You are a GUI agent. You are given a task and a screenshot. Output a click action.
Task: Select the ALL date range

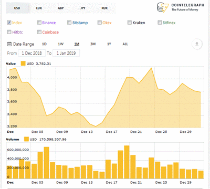point(125,44)
